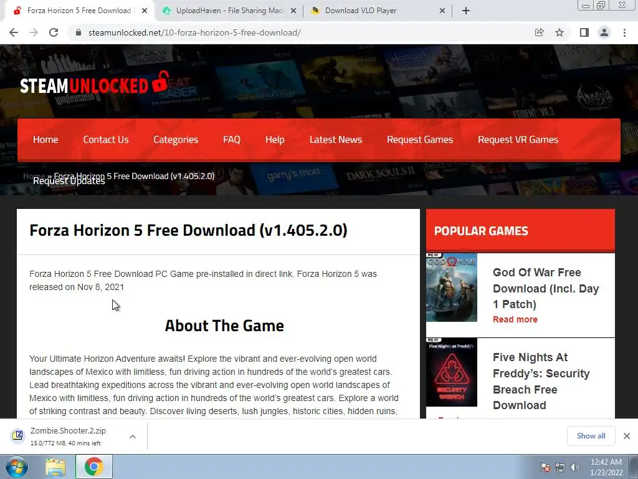Open God Of War Free Download title link
The image size is (638, 479).
pos(546,288)
